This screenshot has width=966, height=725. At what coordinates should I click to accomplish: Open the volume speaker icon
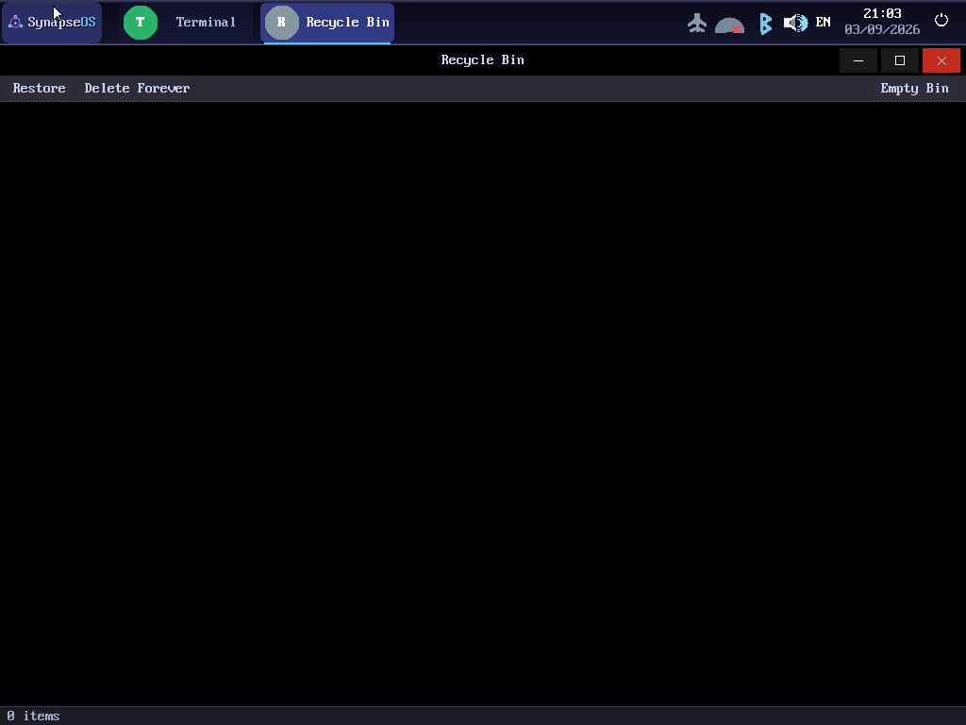[x=795, y=23]
